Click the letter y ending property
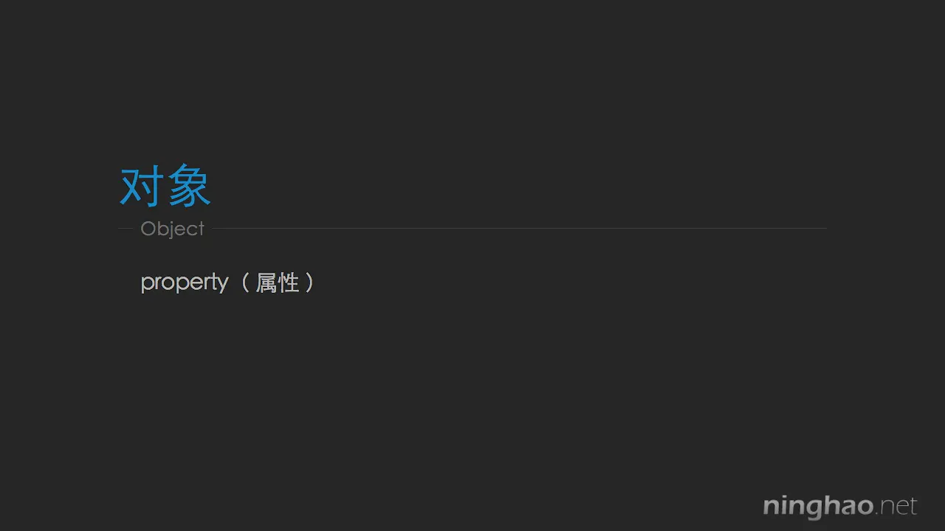The width and height of the screenshot is (945, 531). [x=222, y=285]
